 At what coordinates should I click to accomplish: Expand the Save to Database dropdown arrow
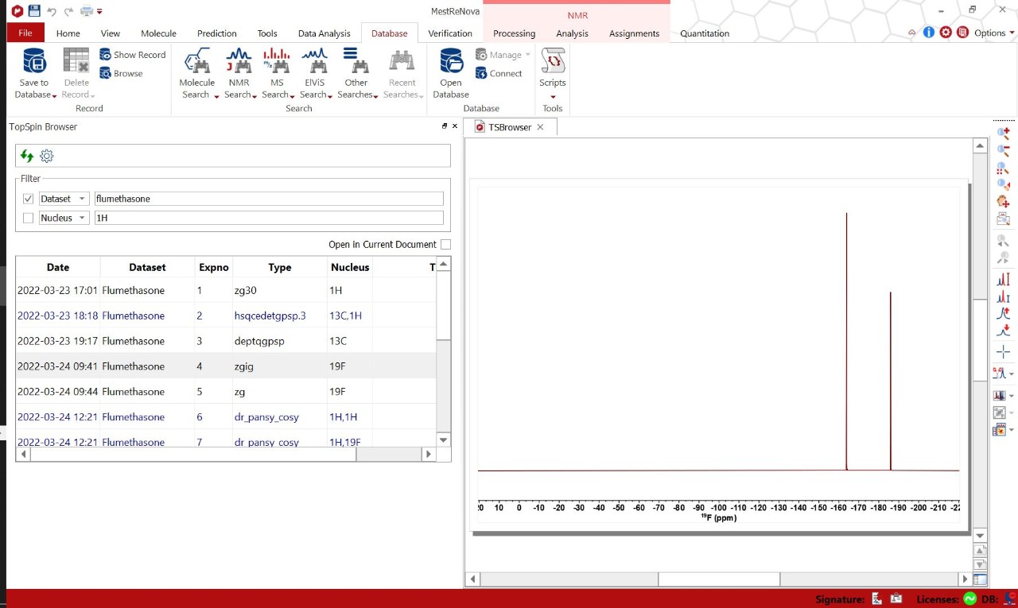[x=54, y=96]
